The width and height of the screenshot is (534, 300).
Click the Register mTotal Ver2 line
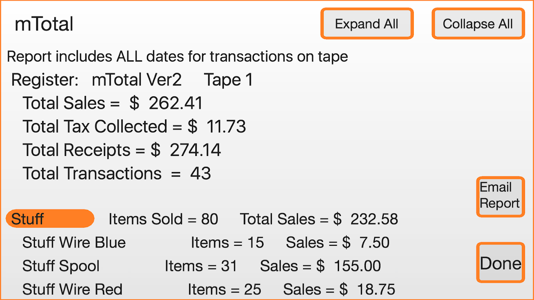coord(97,80)
